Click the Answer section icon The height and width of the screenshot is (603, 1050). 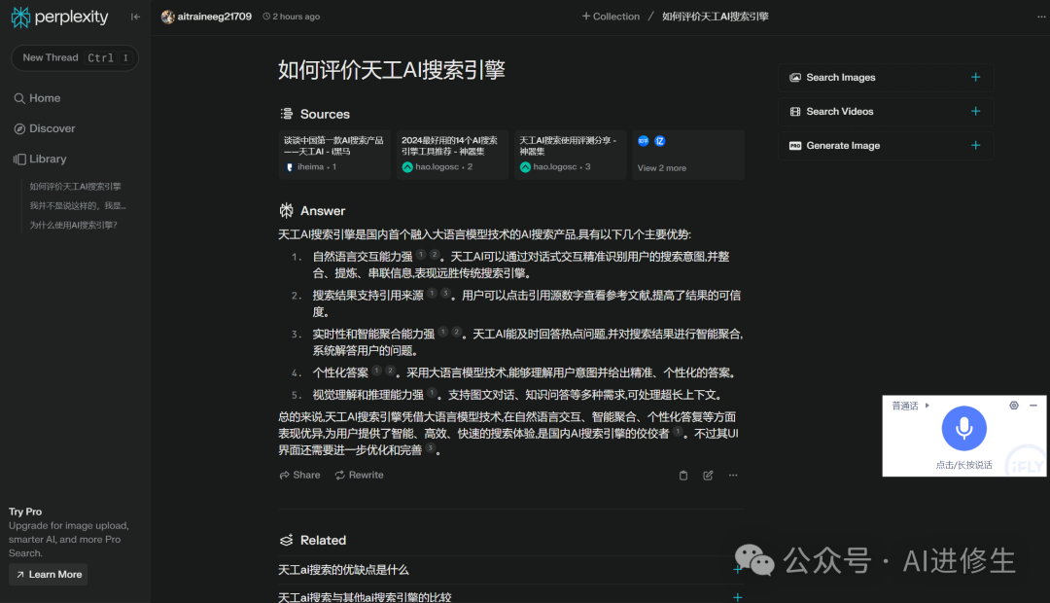(x=287, y=210)
